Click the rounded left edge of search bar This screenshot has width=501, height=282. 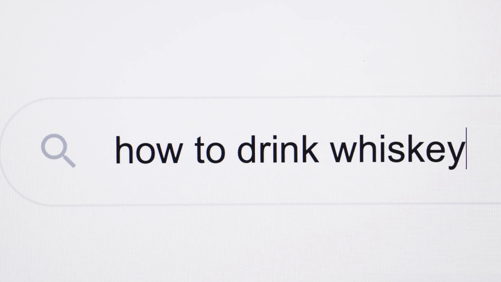pyautogui.click(x=10, y=151)
